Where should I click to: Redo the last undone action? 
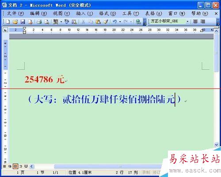[126, 22]
